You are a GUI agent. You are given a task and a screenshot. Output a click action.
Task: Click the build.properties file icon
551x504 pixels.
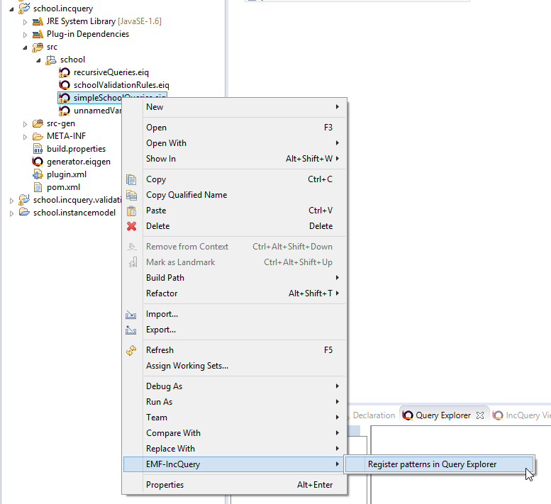[38, 149]
